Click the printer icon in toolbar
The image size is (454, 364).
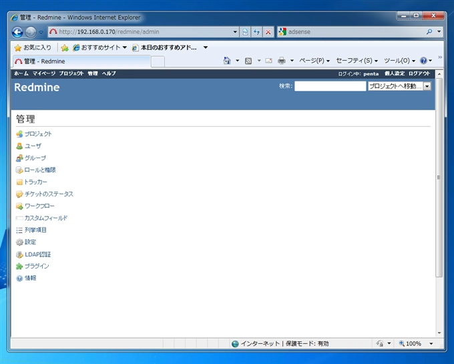click(x=282, y=61)
